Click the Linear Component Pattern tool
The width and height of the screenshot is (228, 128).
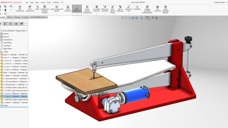click(x=57, y=9)
